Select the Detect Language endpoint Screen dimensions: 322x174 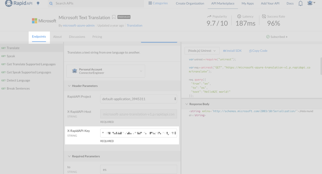click(x=18, y=80)
